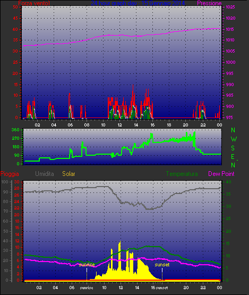
Task: Click the W compass direction label
Action: (x=234, y=139)
